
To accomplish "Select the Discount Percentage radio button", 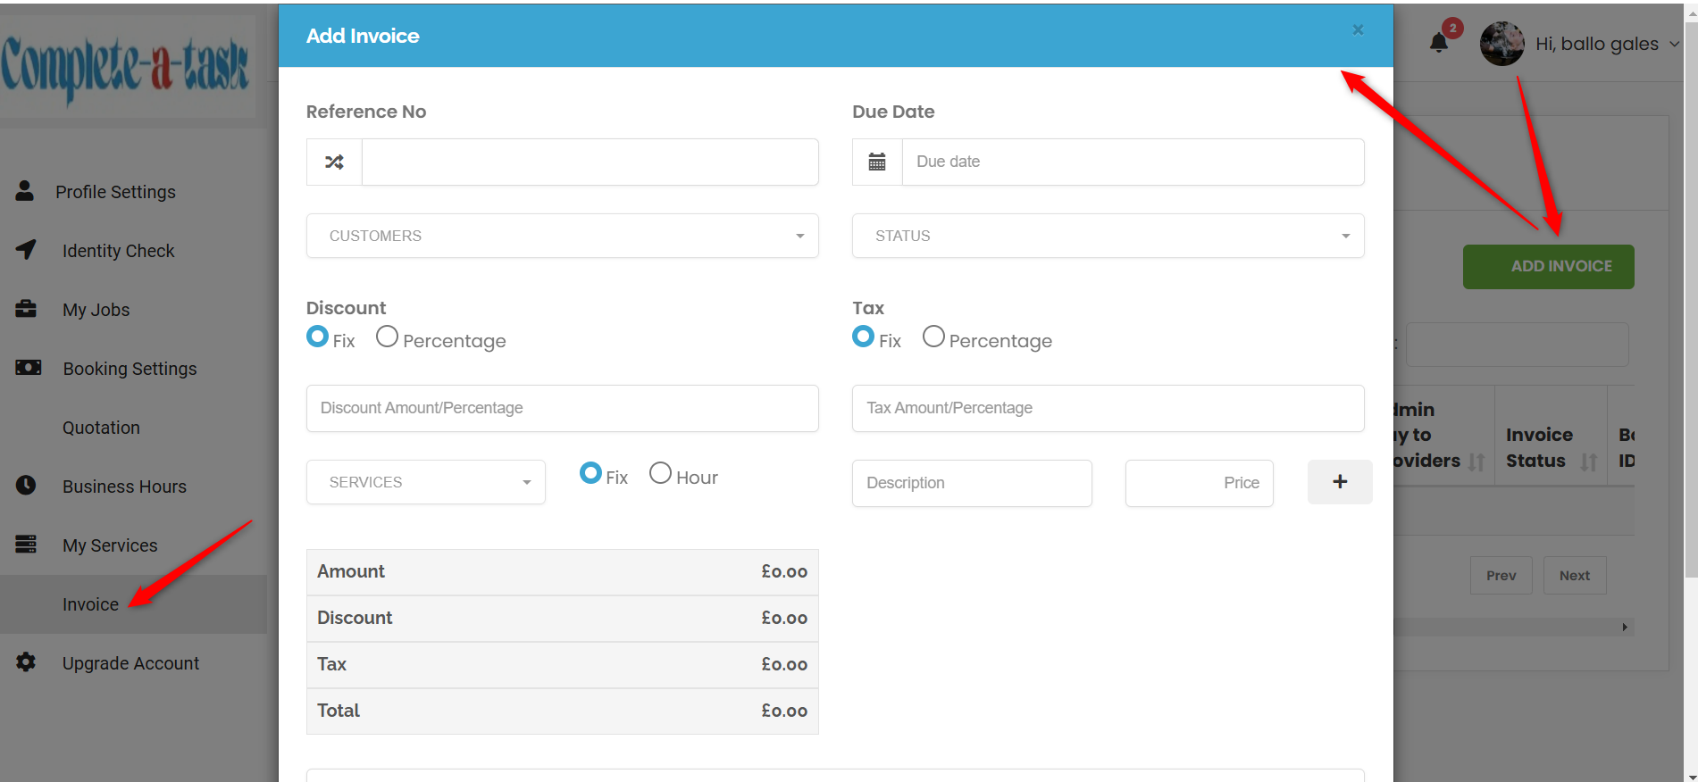I will [x=387, y=337].
